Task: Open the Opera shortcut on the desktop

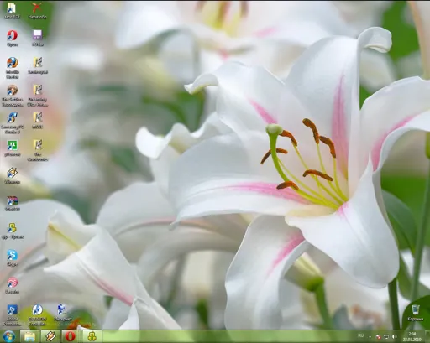Action: coord(12,38)
